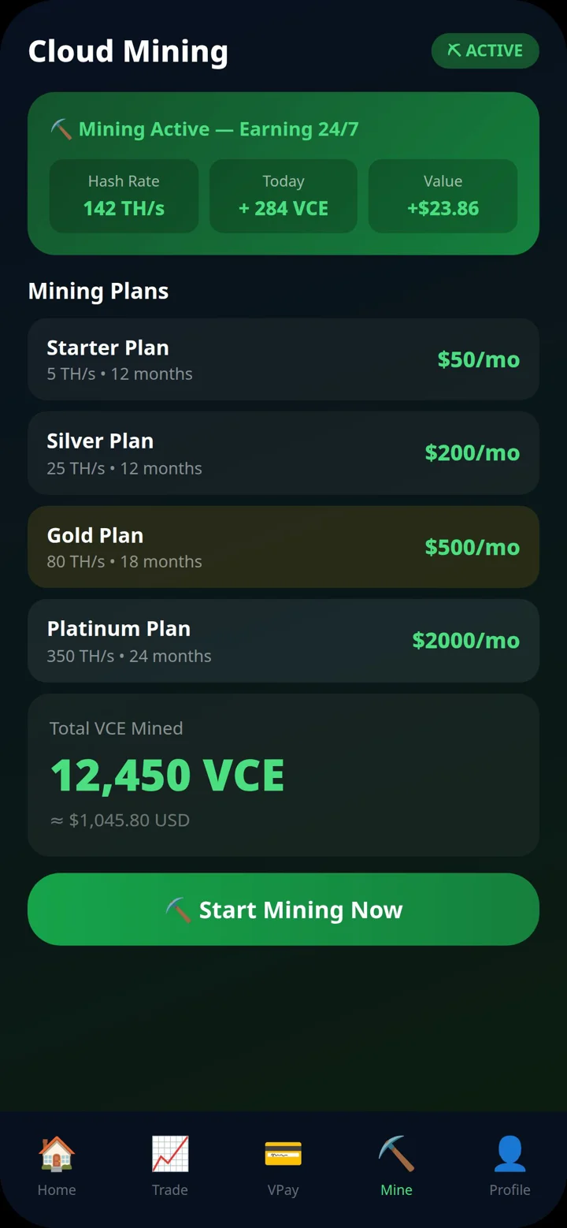Tap the Home house icon
Image resolution: width=567 pixels, height=1228 pixels.
click(x=57, y=1154)
